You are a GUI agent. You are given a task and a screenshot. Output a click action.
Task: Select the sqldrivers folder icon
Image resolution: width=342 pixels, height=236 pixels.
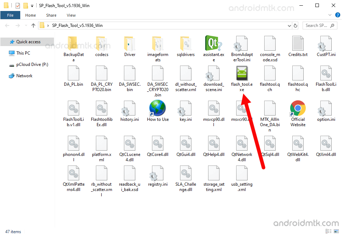tap(186, 43)
